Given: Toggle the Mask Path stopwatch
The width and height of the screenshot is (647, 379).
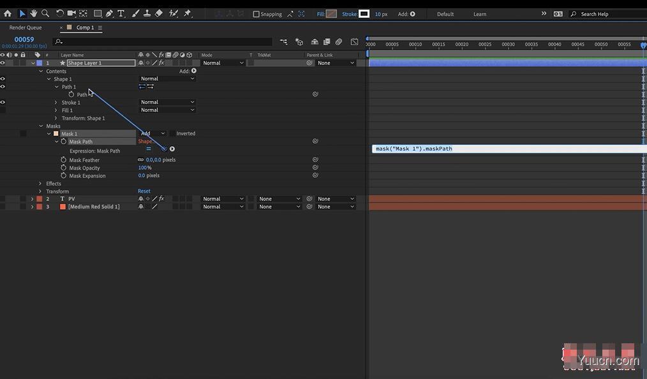Looking at the screenshot, I should click(x=64, y=142).
